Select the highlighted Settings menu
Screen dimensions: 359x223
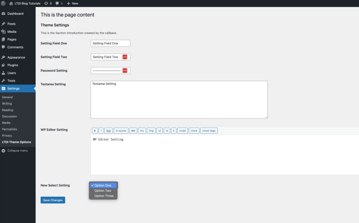click(x=18, y=88)
